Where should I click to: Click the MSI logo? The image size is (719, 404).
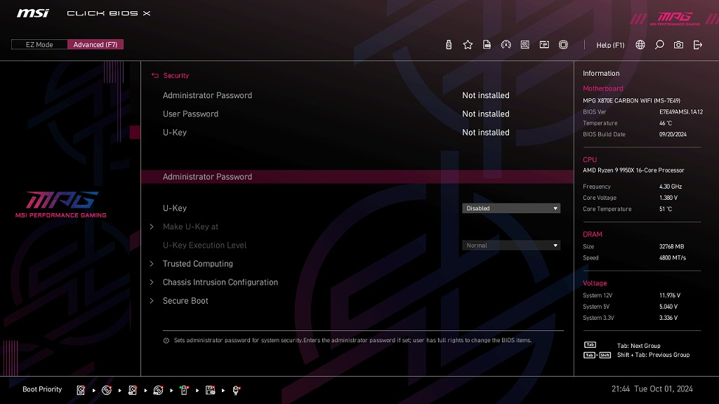(33, 13)
